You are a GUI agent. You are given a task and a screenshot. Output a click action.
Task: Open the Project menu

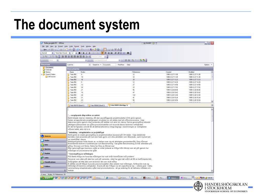coord(60,46)
